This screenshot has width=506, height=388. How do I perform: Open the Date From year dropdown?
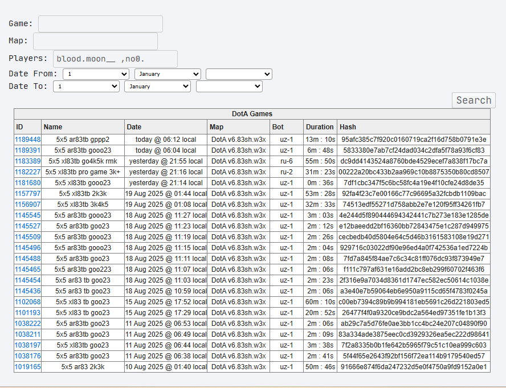[239, 74]
